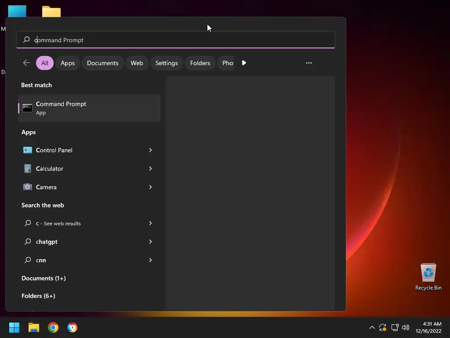Click the Calculator app icon

tap(28, 169)
